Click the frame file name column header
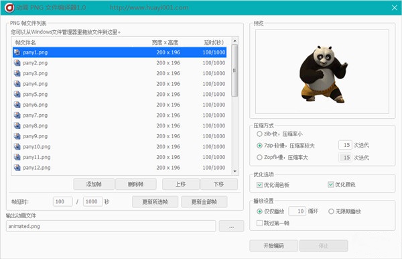The height and width of the screenshot is (259, 402). coord(25,42)
